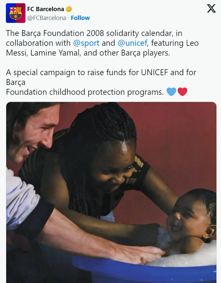This screenshot has height=283, width=221.
Task: Click the @FCBarcelona handle
Action: (46, 18)
